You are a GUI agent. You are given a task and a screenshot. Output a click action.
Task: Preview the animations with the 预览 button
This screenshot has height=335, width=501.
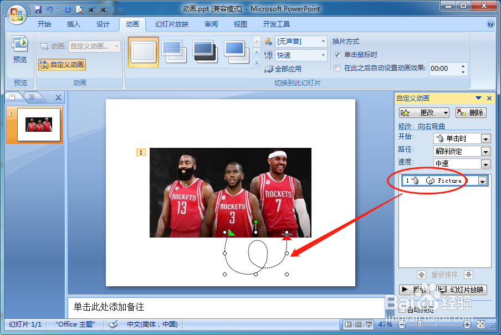tap(20, 50)
